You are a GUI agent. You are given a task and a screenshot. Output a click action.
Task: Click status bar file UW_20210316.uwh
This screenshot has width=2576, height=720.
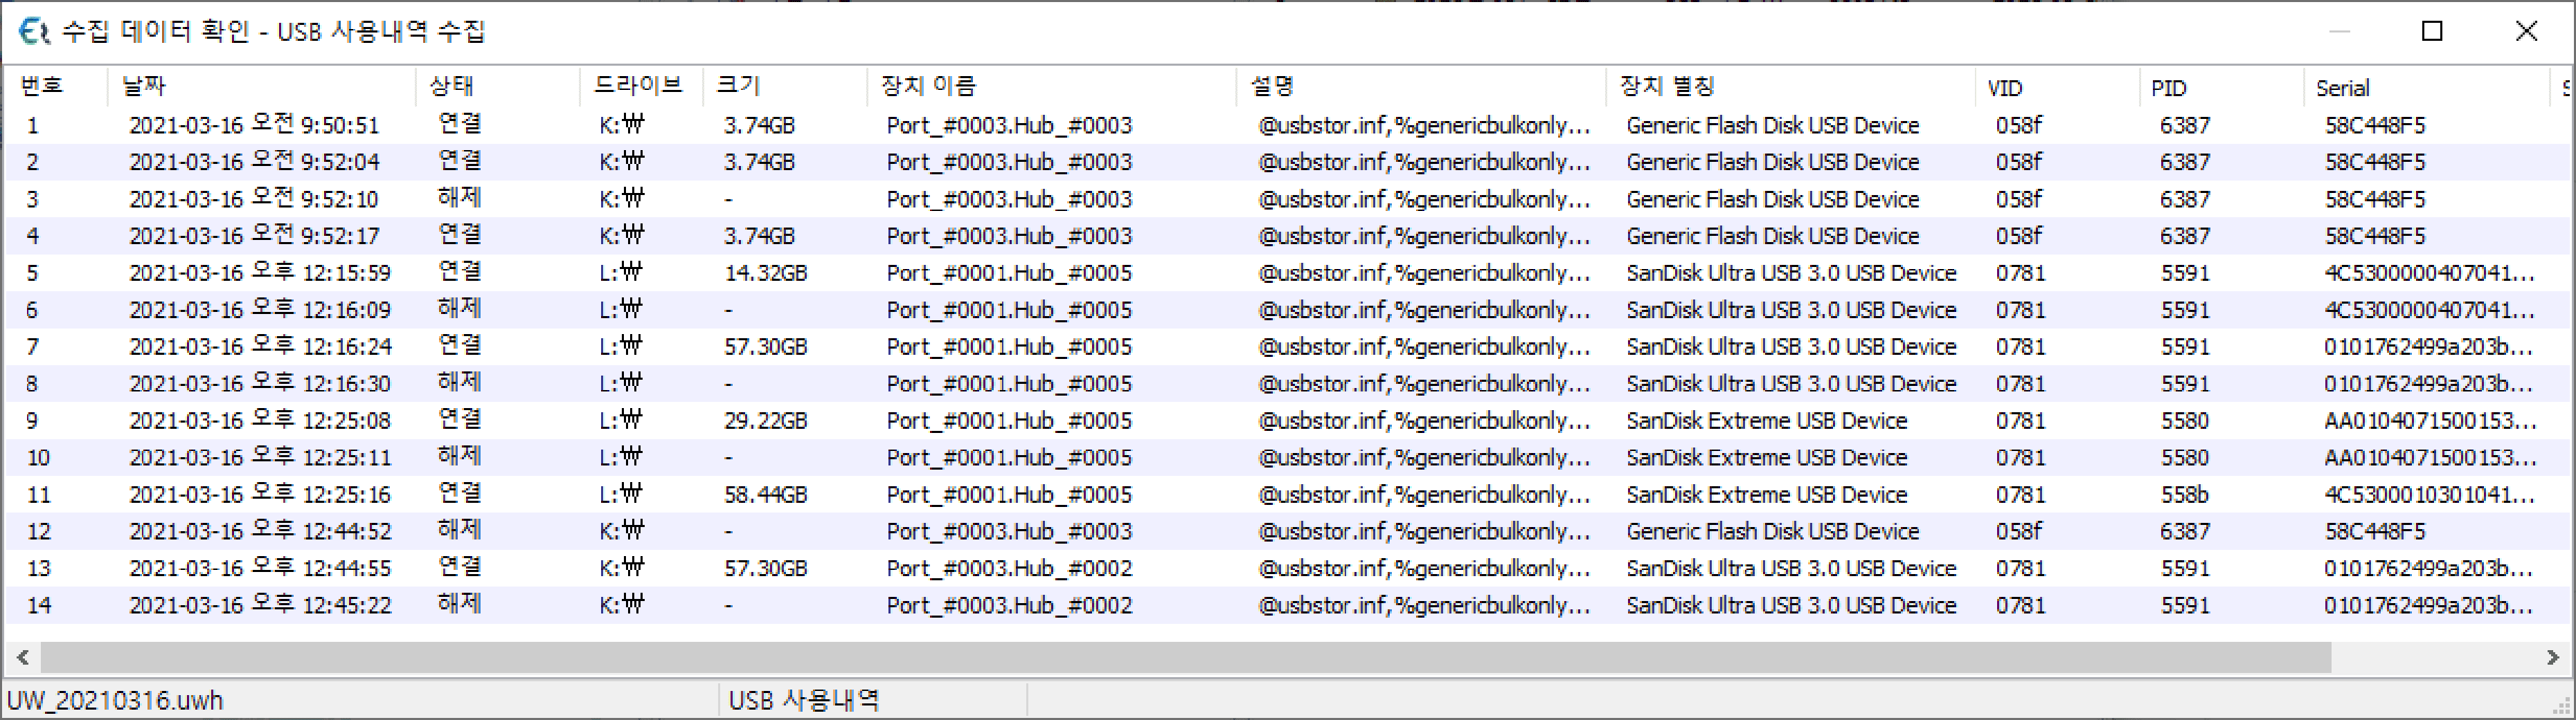(115, 700)
